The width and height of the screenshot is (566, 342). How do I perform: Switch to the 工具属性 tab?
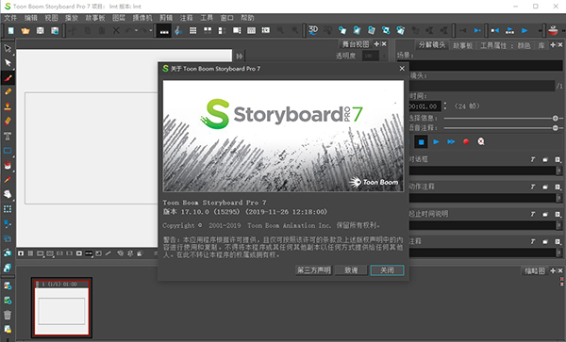pyautogui.click(x=493, y=45)
